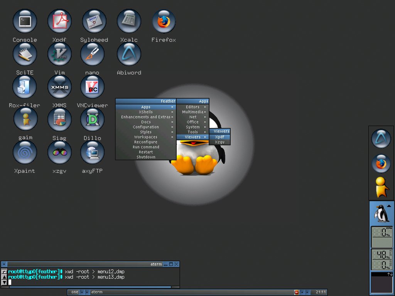This screenshot has width=395, height=296.
Task: Expand the Configuration submenu
Action: pos(145,127)
